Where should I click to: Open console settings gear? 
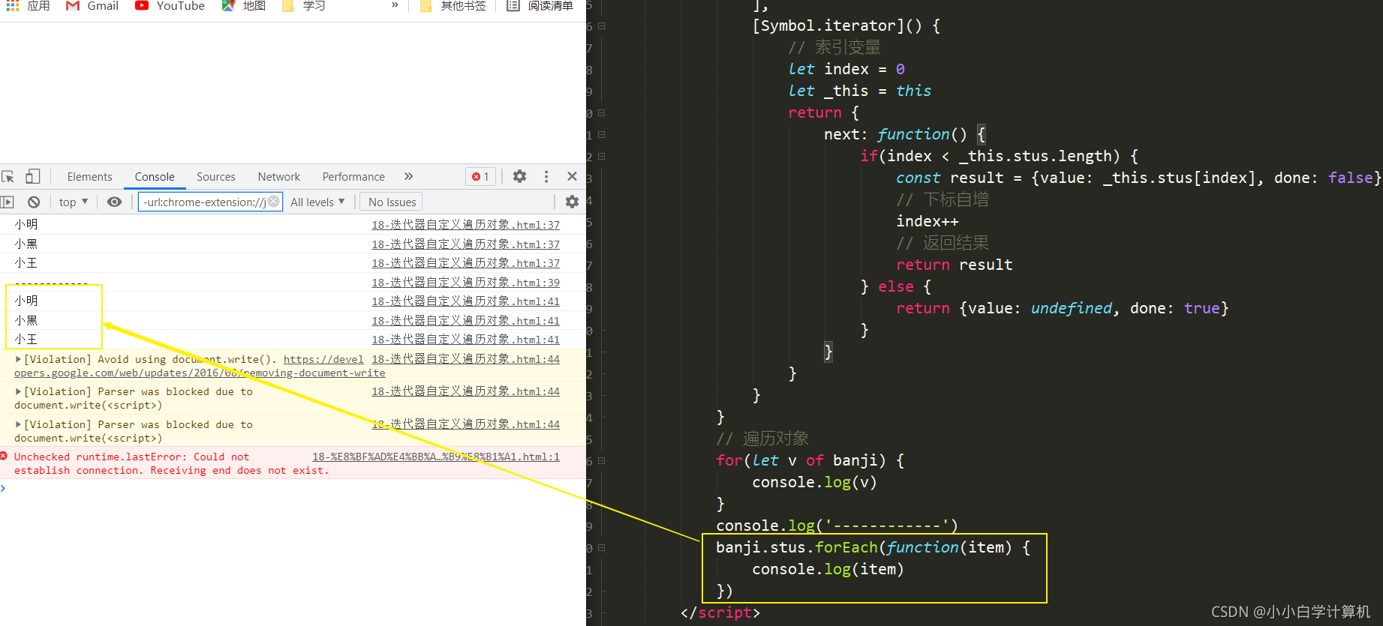point(572,202)
